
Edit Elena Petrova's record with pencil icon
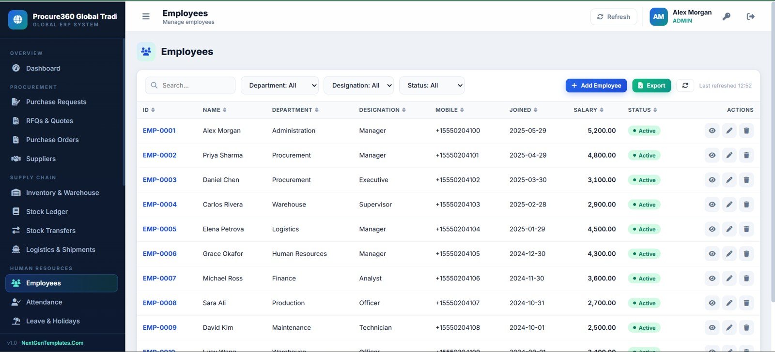click(x=729, y=229)
